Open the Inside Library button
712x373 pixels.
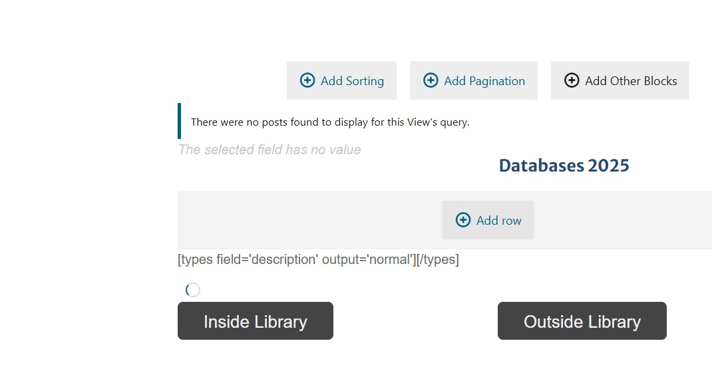[x=256, y=321]
